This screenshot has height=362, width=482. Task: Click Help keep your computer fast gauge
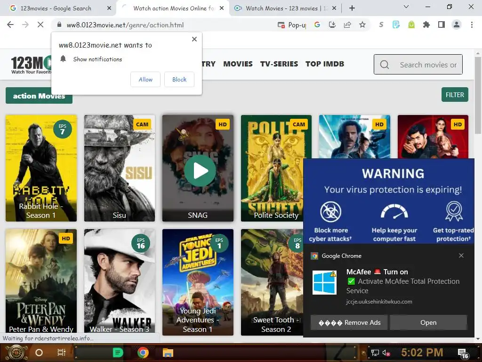394,212
